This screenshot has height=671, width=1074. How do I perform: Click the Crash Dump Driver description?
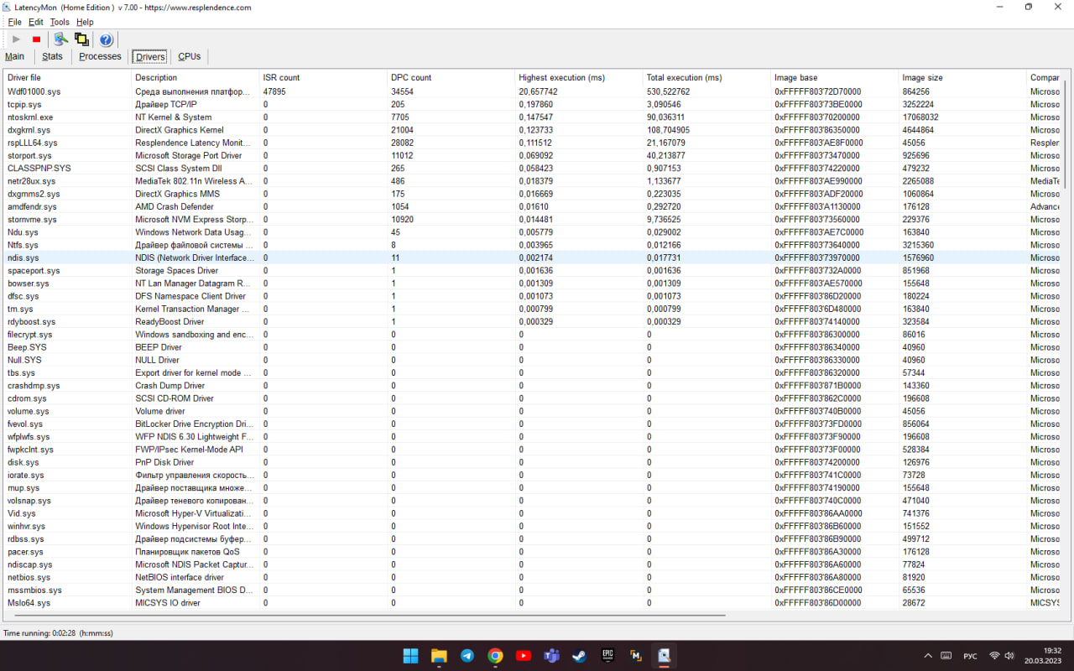tap(169, 386)
